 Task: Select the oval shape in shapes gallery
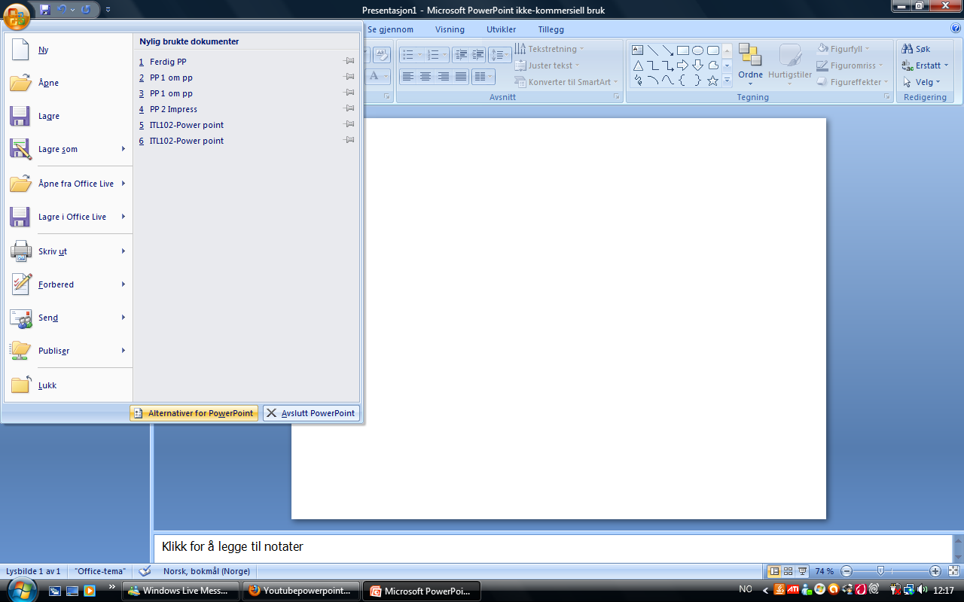coord(698,50)
